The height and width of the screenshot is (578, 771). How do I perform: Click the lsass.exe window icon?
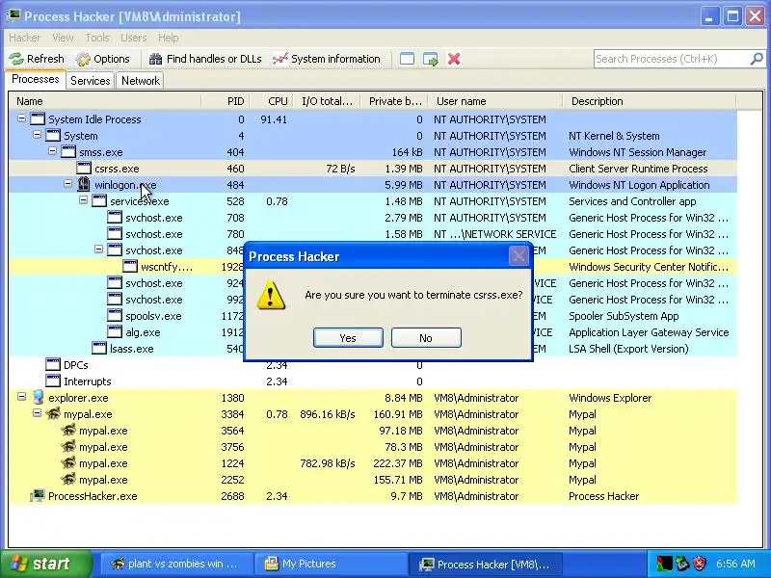click(99, 349)
